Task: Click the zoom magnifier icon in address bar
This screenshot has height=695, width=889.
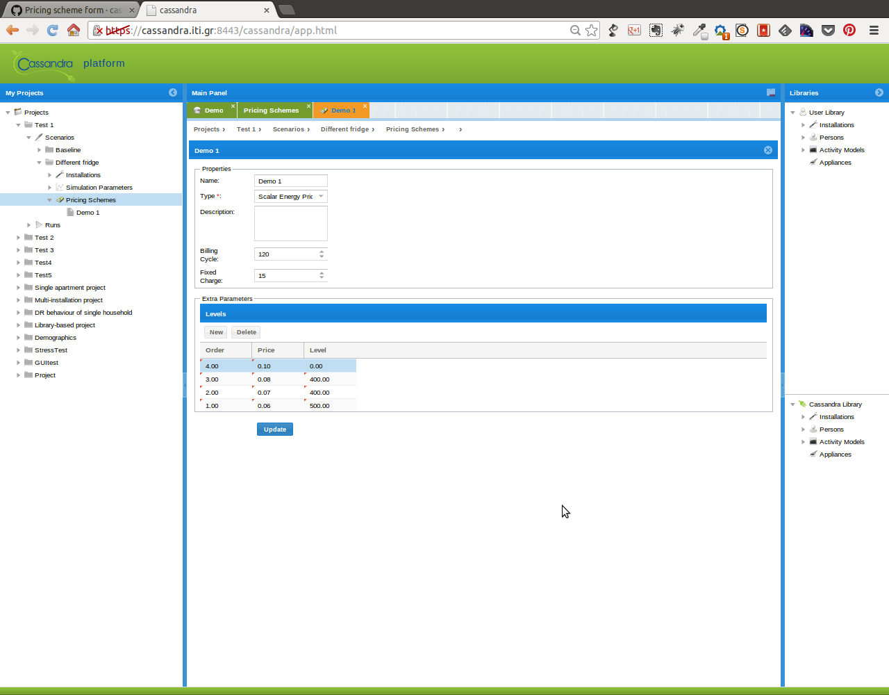Action: tap(575, 30)
